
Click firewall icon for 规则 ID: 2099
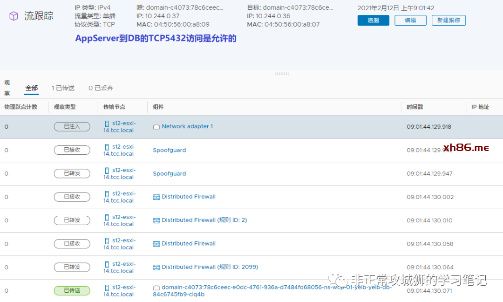tap(156, 267)
